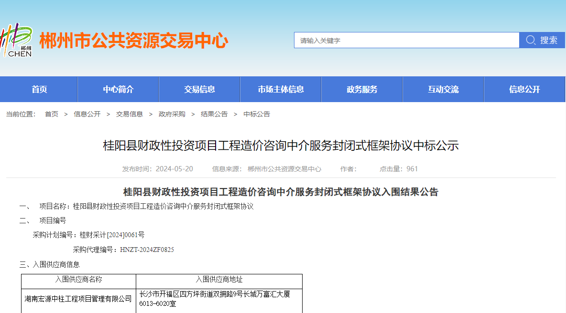The width and height of the screenshot is (566, 313).
Task: Click the bold heading 入围结果公告
Action: point(281,192)
